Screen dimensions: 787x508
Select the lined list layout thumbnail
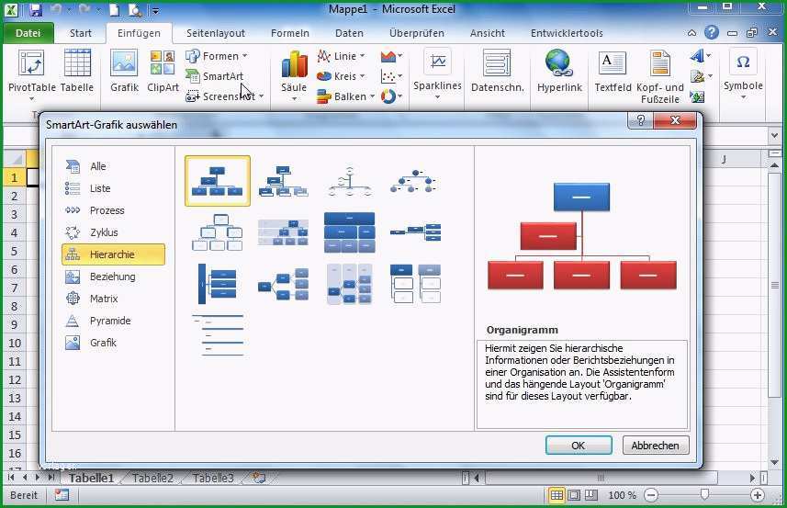[x=218, y=335]
